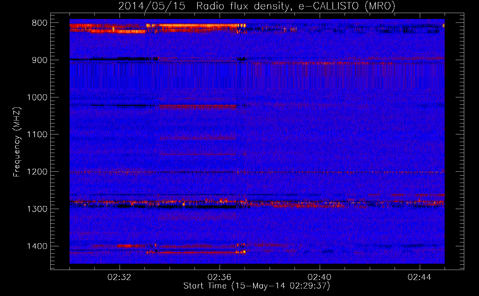This screenshot has height=296, width=479.
Task: Select the '900' frequency axis label
Action: 40,60
